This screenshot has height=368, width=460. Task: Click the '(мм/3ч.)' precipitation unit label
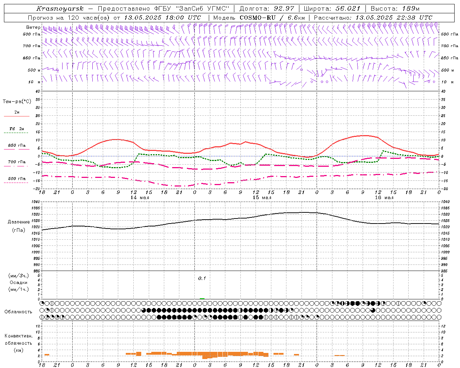(19, 276)
